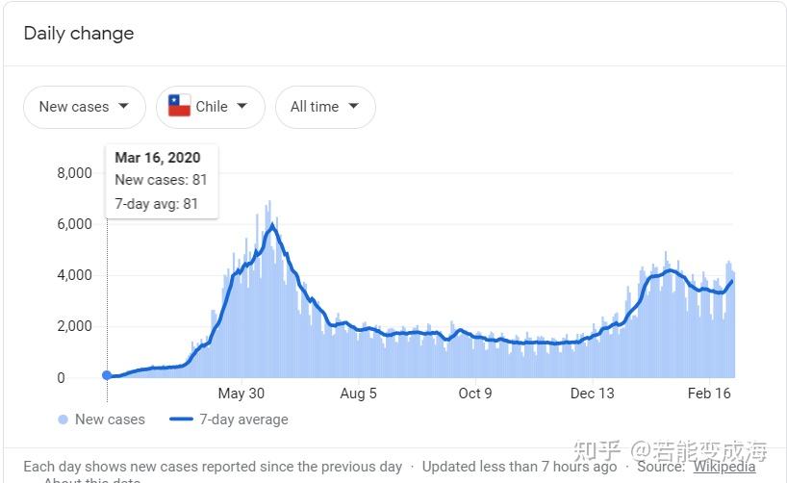This screenshot has width=787, height=483.
Task: Click the Oct 9 axis label
Action: pyautogui.click(x=475, y=394)
